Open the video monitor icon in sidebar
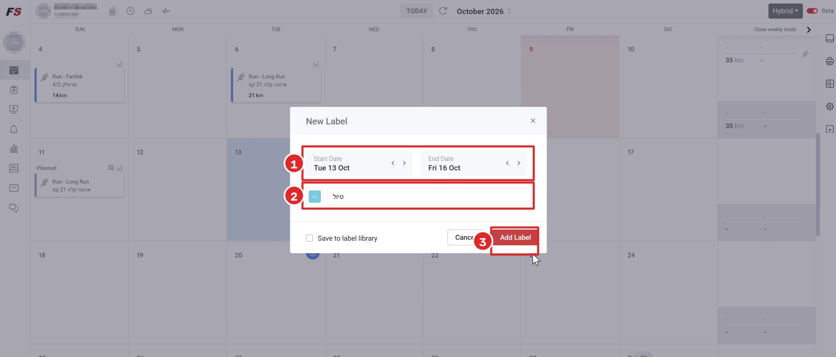This screenshot has width=836, height=357. (x=14, y=109)
